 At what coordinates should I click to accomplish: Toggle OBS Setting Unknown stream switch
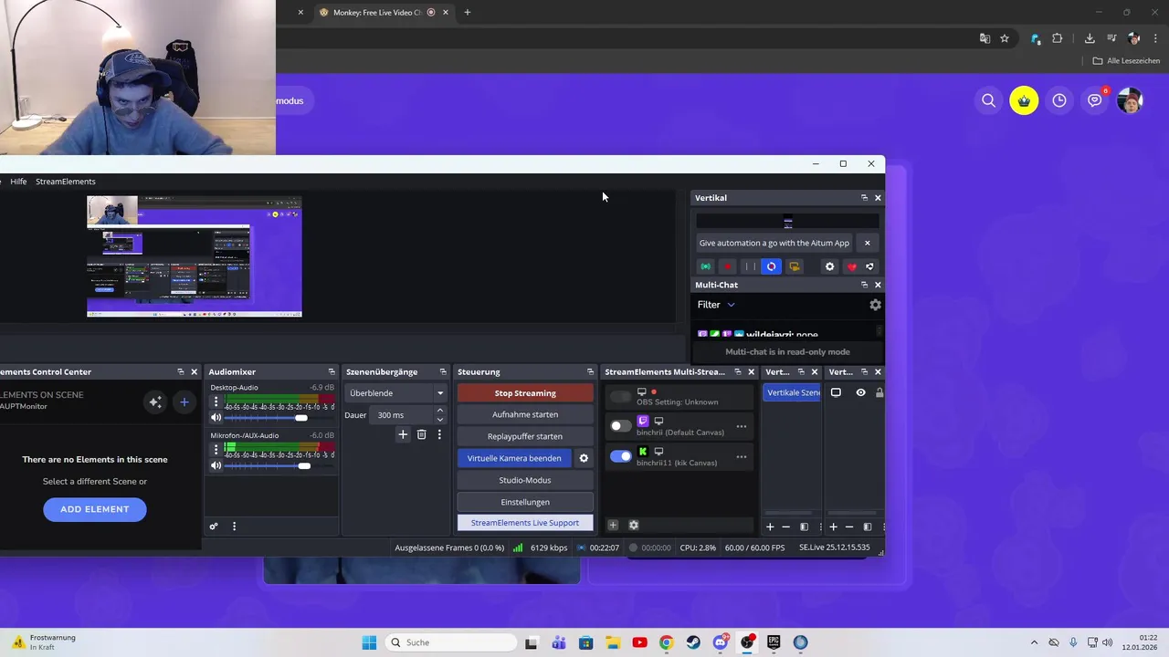(621, 396)
